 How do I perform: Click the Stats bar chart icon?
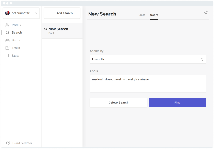click(7, 56)
